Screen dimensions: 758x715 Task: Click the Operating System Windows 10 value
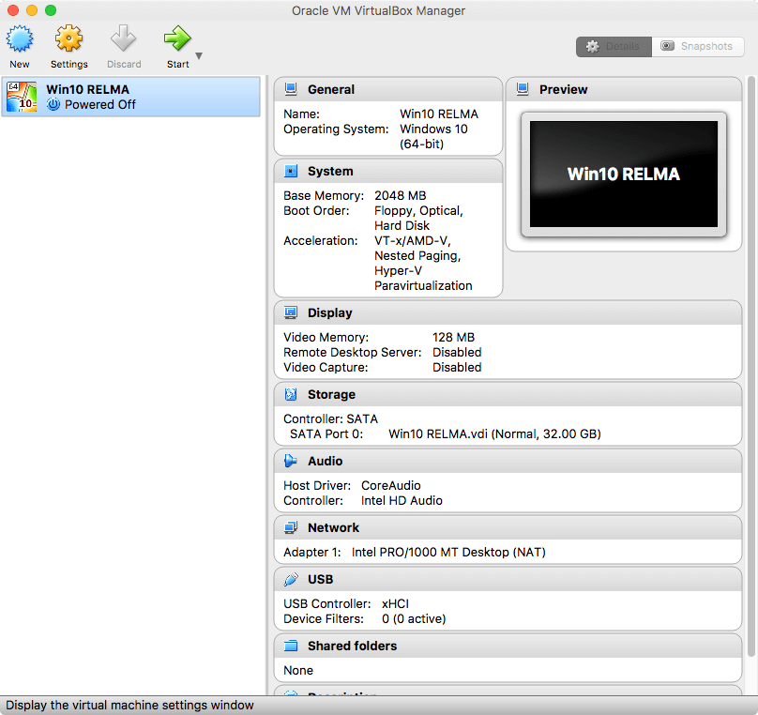pyautogui.click(x=433, y=136)
